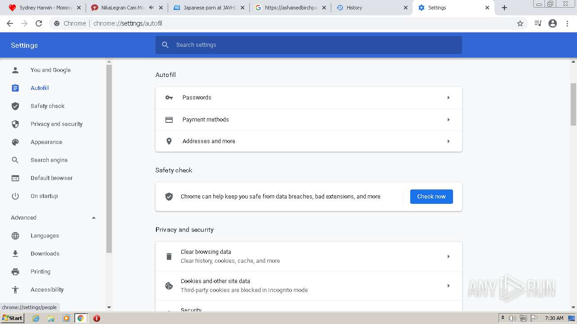Click the clipboard icon beside Autofill
The image size is (577, 324).
click(x=15, y=88)
